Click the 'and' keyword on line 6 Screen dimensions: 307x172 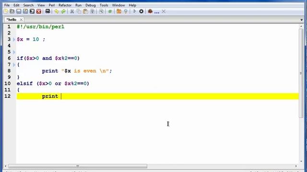47,58
